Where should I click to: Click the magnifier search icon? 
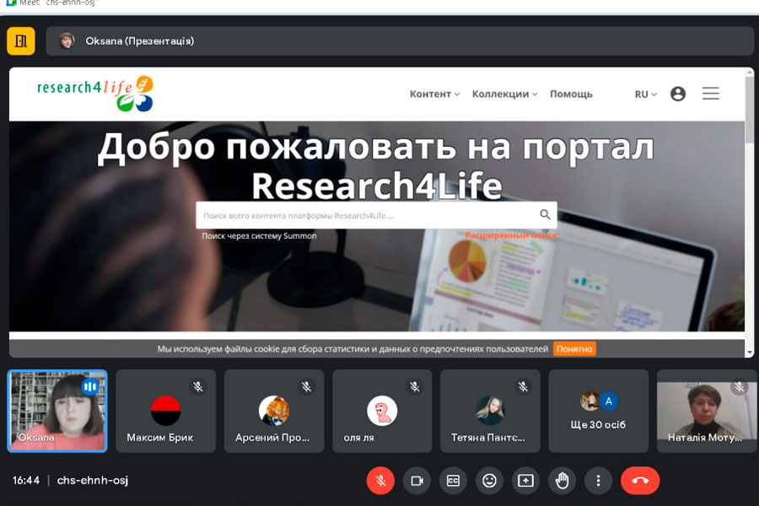point(545,214)
